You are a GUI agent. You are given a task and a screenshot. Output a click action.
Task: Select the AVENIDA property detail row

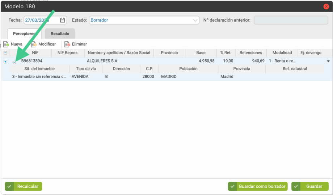80,77
